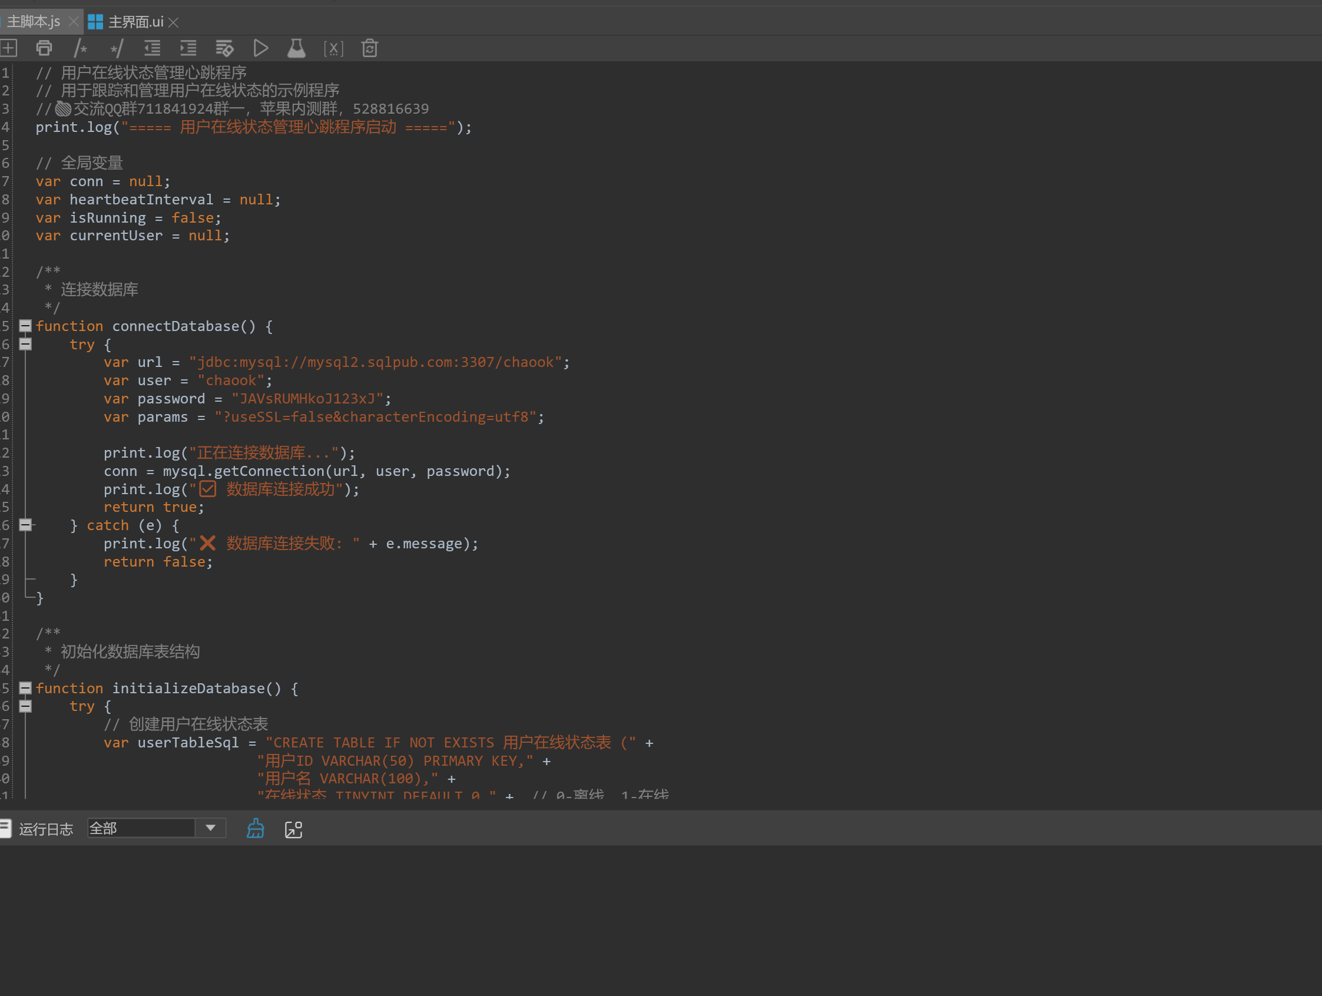Screen dimensions: 1322x996
Task: Click the trash refresh icon
Action: 369,48
